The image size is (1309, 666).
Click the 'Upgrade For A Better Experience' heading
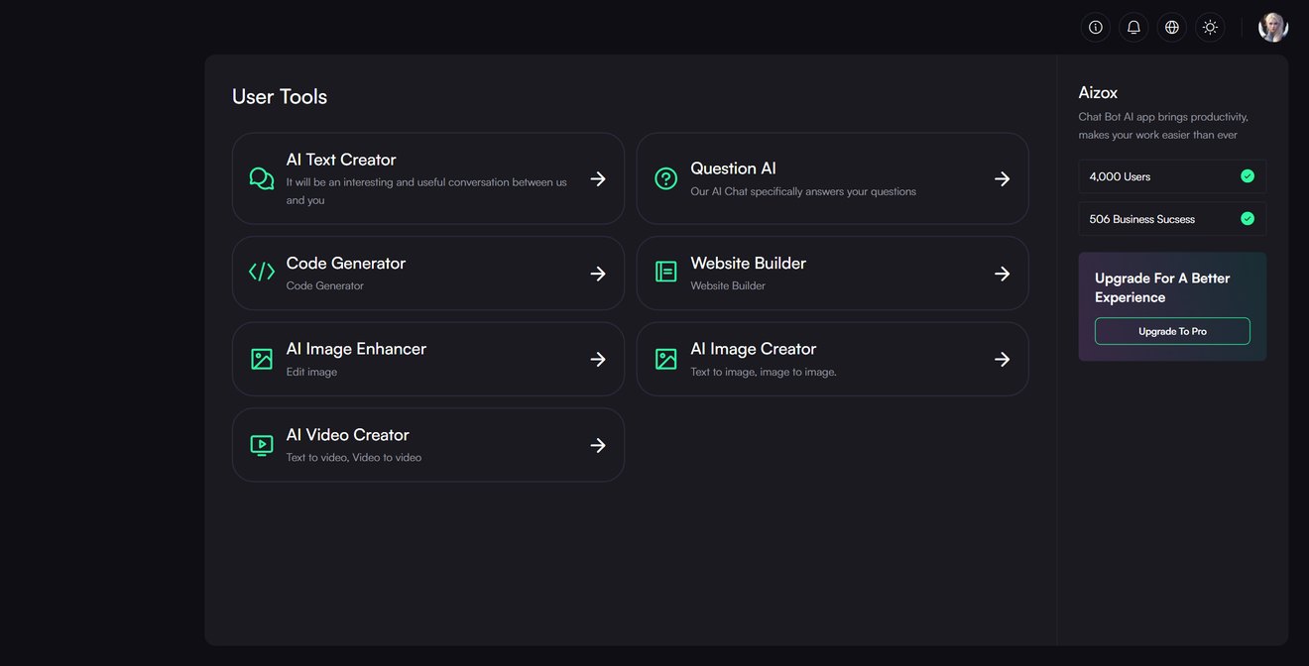(x=1162, y=287)
